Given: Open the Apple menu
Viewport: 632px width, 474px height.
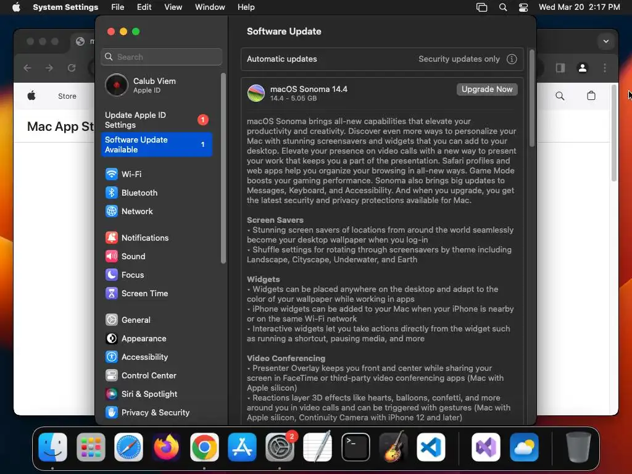Looking at the screenshot, I should [x=16, y=7].
